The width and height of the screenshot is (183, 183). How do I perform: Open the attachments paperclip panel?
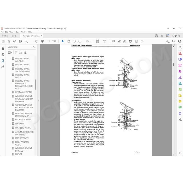click(x=3, y=67)
